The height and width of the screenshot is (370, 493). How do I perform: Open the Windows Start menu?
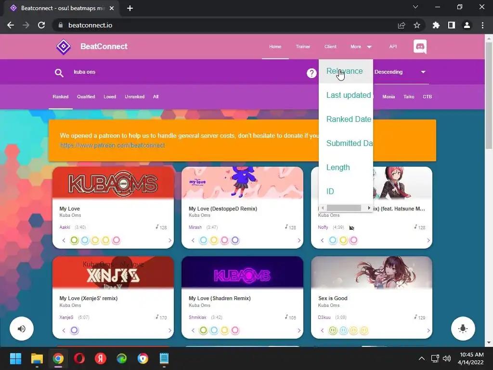point(15,358)
